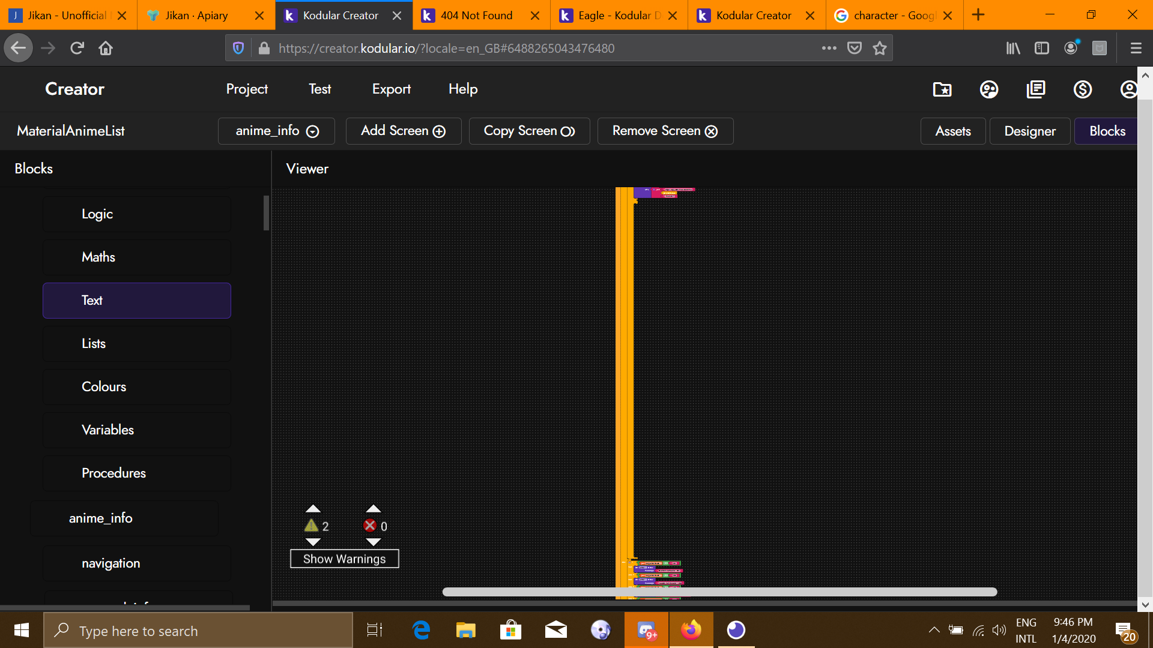
Task: Click the Add Screen button
Action: 403,131
